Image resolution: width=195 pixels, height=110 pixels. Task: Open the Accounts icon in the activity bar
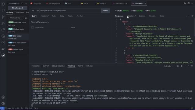pyautogui.click(x=3, y=97)
